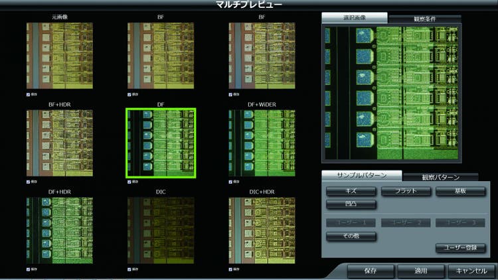This screenshot has width=498, height=280.
Task: Switch to the 観察条件 tab
Action: click(x=424, y=18)
